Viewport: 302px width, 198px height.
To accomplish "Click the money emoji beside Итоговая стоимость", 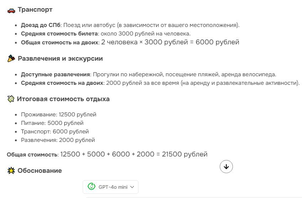I will coord(11,99).
